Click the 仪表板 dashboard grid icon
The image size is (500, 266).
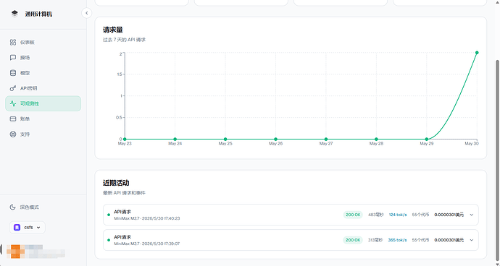coord(13,43)
